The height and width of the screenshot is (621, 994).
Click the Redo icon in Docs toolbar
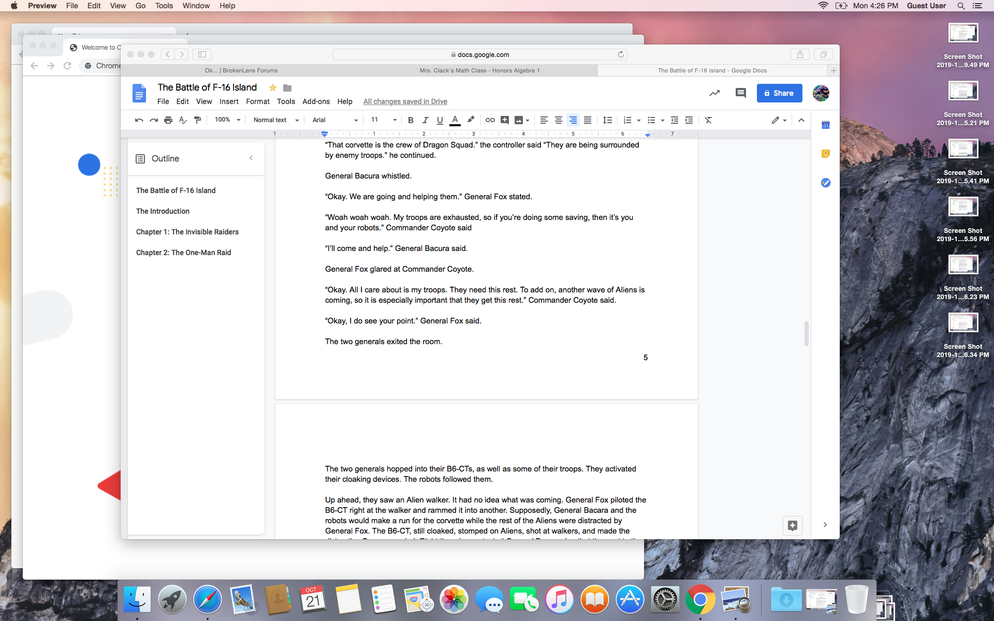pyautogui.click(x=153, y=120)
